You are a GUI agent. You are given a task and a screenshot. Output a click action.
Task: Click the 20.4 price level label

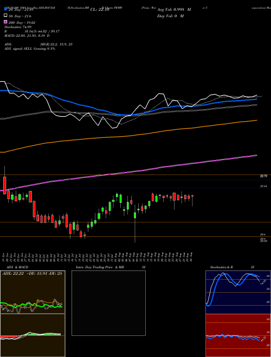pos(262,235)
